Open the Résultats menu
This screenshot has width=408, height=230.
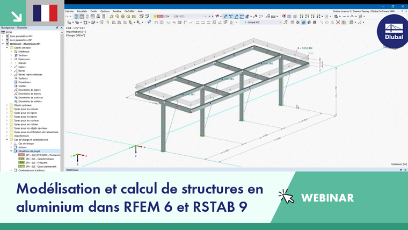point(82,11)
